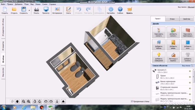Toggle lighting with the bulb icon below the viewport
The width and height of the screenshot is (195, 110).
[x=57, y=101]
